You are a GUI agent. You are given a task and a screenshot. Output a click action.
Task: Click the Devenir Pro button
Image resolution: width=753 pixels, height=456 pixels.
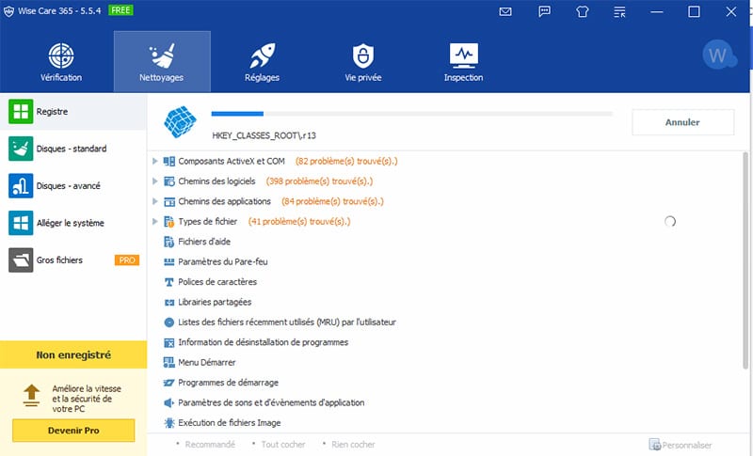pyautogui.click(x=73, y=431)
